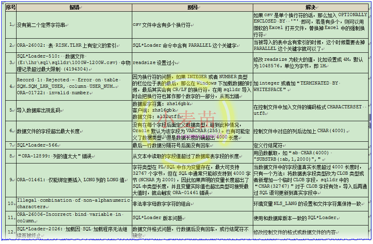Select the Illegal combination of non-alphanumeric characters cell
The image size is (373, 244).
74,204
